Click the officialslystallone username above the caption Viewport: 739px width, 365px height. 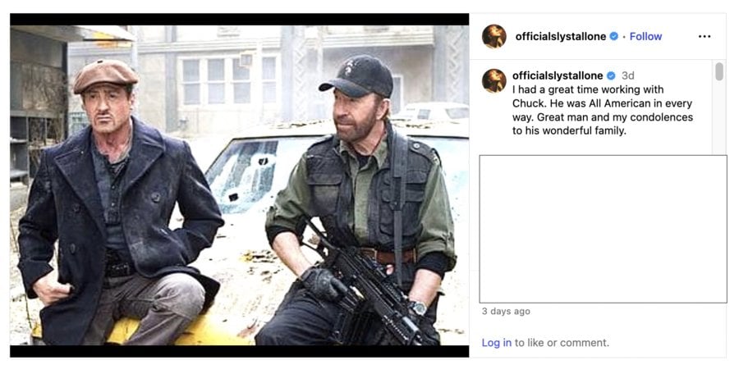558,75
